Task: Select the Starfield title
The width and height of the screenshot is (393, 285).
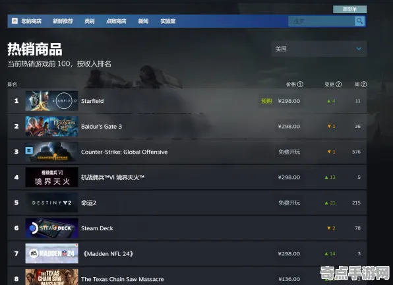Action: pos(92,101)
